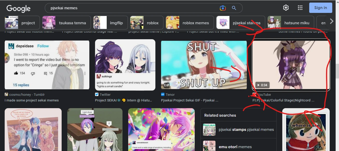The image size is (339, 151).
Task: Select the roblox memes chip
Action: (190, 23)
